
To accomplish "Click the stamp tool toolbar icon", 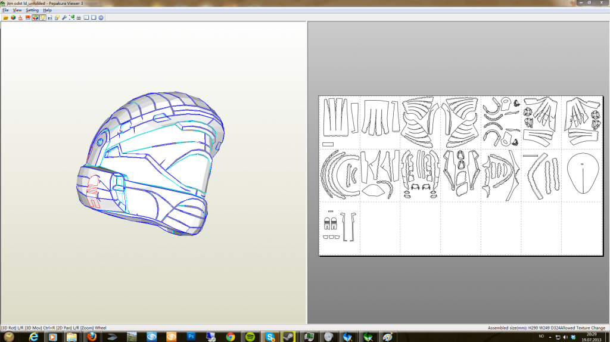I will [20, 17].
